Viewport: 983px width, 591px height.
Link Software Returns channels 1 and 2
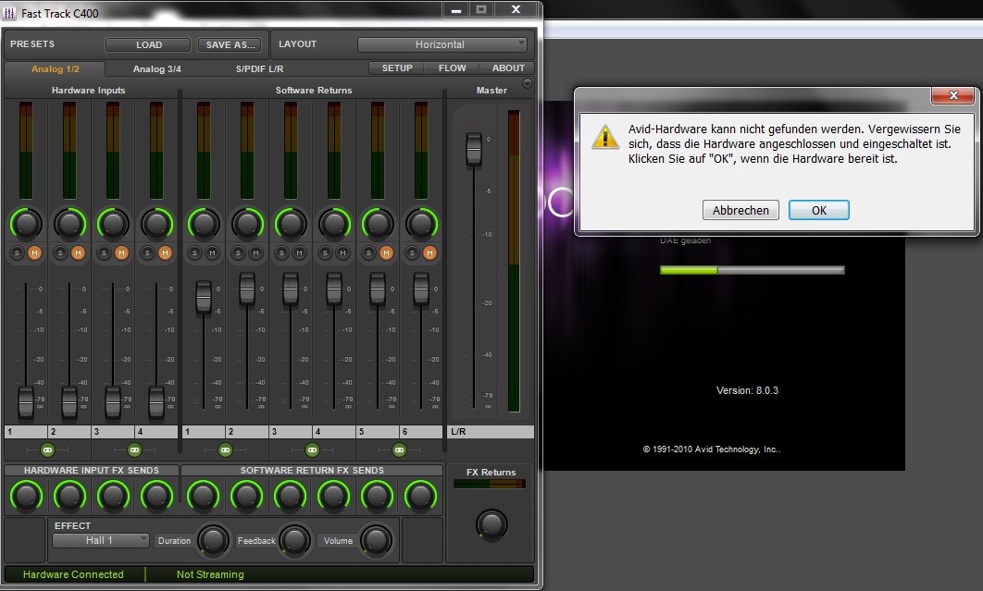click(225, 449)
